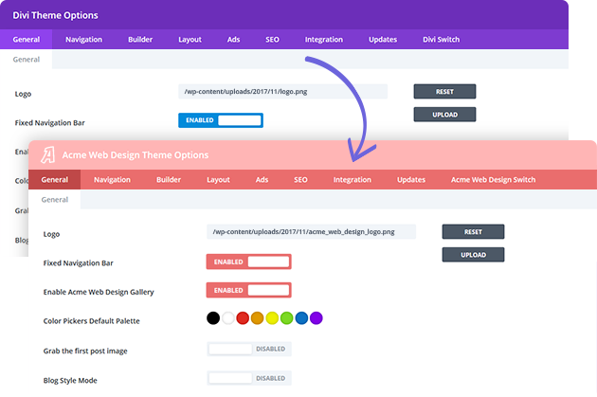Open SEO tab in Acme Theme Options
597x397 pixels.
pos(300,180)
